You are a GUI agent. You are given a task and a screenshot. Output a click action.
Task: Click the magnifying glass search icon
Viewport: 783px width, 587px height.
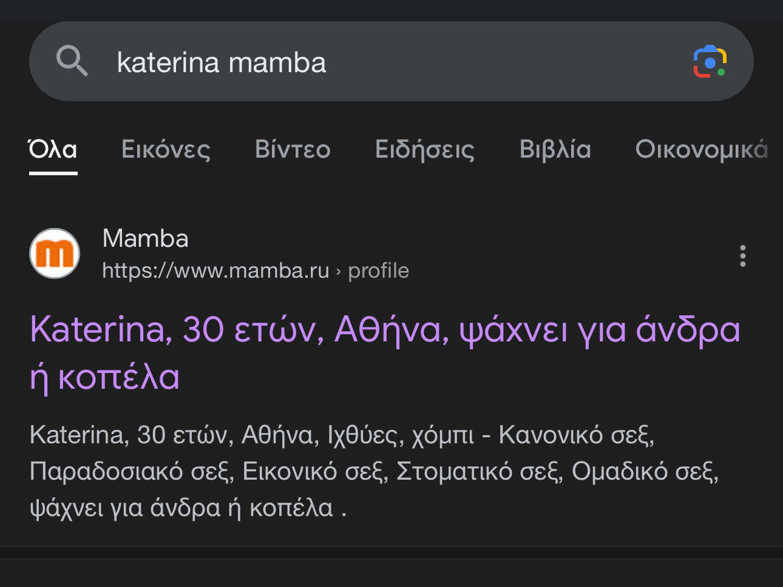[x=72, y=61]
